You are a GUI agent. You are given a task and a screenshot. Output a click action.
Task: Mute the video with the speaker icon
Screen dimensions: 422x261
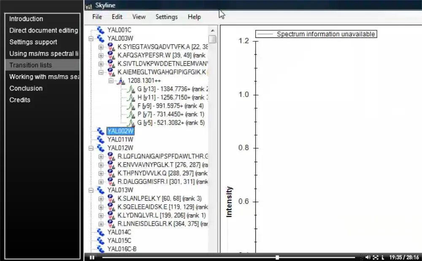point(368,257)
